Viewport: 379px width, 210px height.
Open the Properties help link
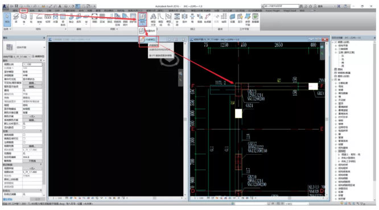pyautogui.click(x=7, y=199)
